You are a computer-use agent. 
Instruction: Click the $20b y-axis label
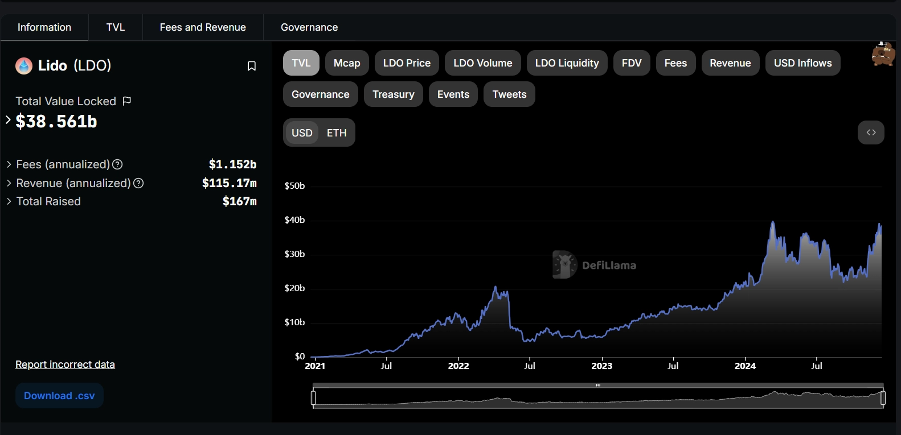coord(294,288)
